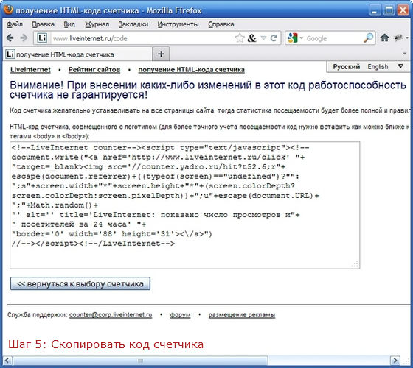
Task: Open the Справка menu
Action: [x=221, y=24]
